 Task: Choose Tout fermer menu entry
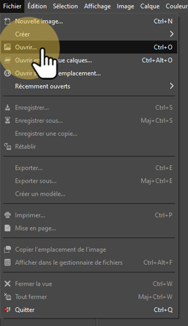89,297
